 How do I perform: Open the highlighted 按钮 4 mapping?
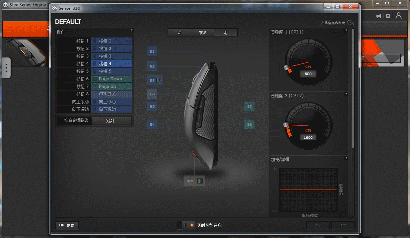pyautogui.click(x=111, y=64)
